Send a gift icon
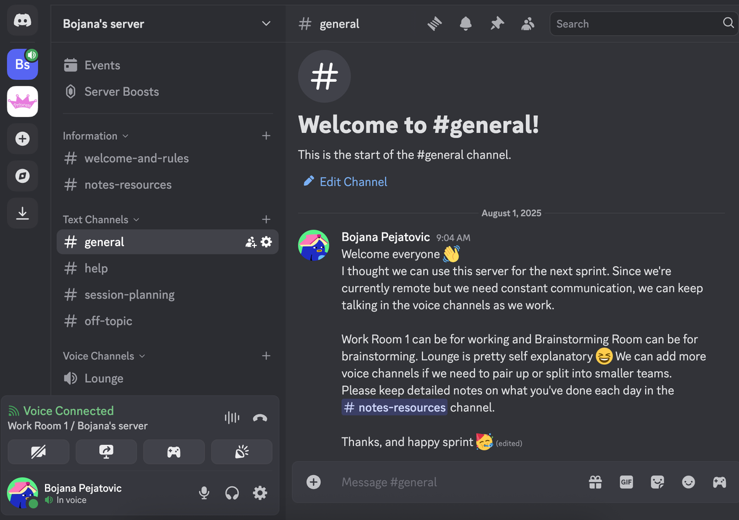The height and width of the screenshot is (520, 739). click(x=595, y=482)
